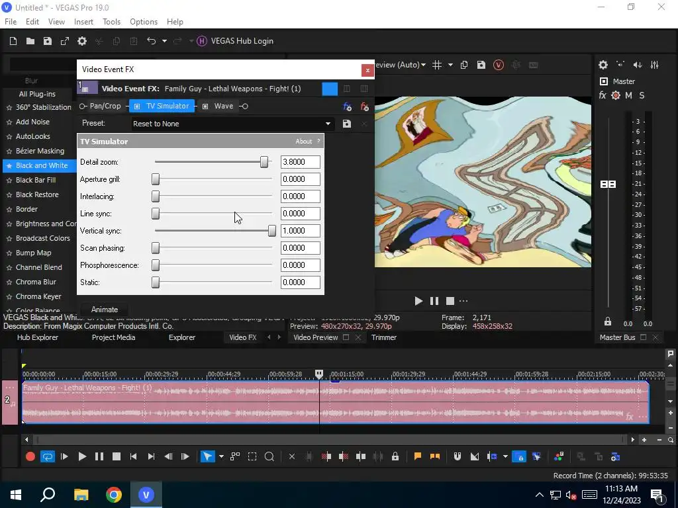Image resolution: width=678 pixels, height=508 pixels.
Task: Go to start of project
Action: 134,456
